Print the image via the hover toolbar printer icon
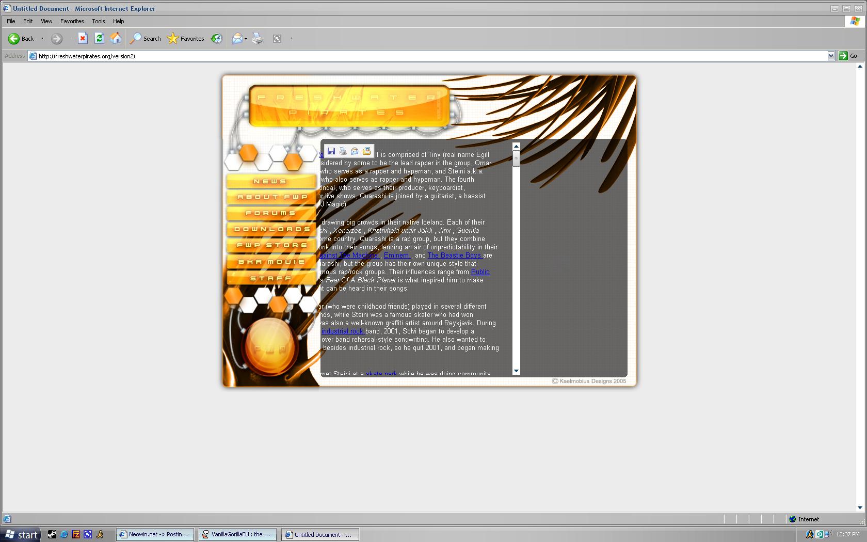 coord(343,151)
